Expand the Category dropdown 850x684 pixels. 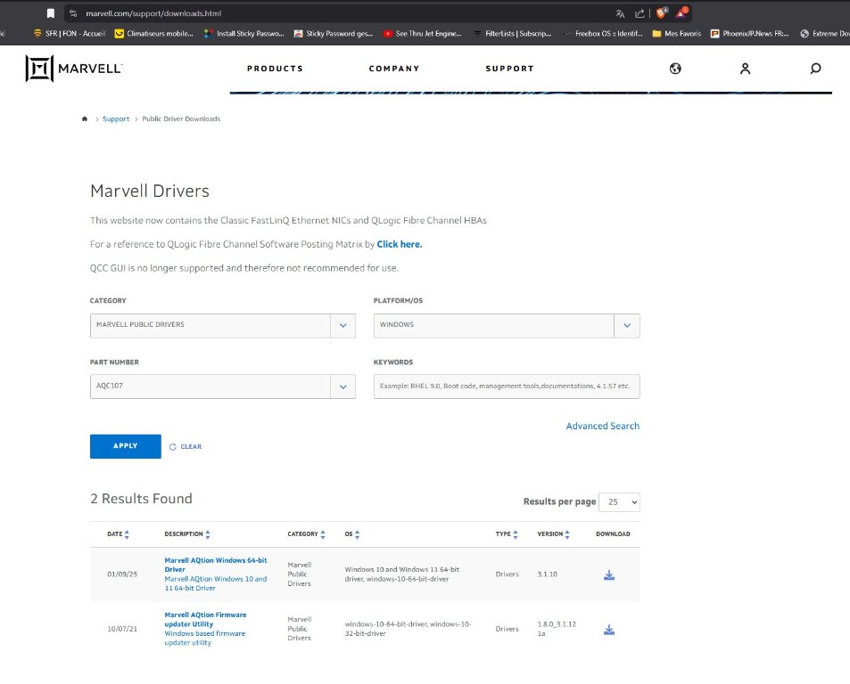(x=342, y=325)
